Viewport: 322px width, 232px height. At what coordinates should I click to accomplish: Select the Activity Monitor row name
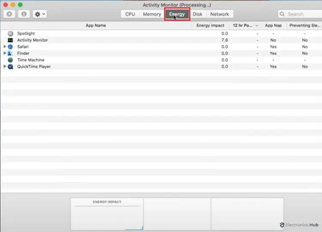(x=33, y=40)
